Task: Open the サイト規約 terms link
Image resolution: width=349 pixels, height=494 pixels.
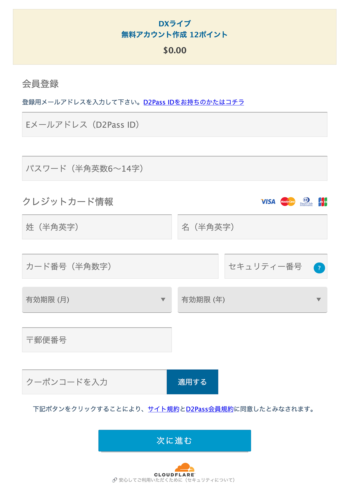Action: [163, 409]
